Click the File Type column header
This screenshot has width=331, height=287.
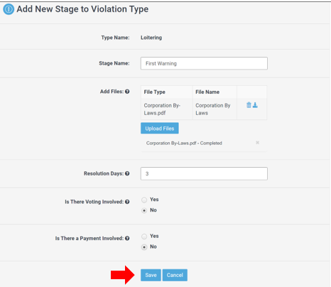[155, 92]
